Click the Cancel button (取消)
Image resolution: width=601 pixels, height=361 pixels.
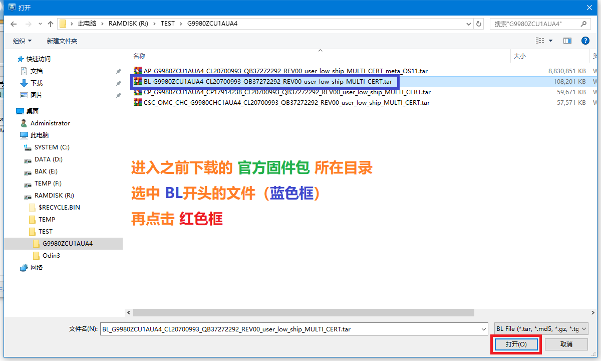(566, 344)
